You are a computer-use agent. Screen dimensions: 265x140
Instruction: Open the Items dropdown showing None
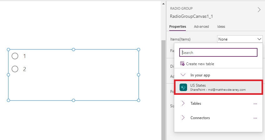240,39
